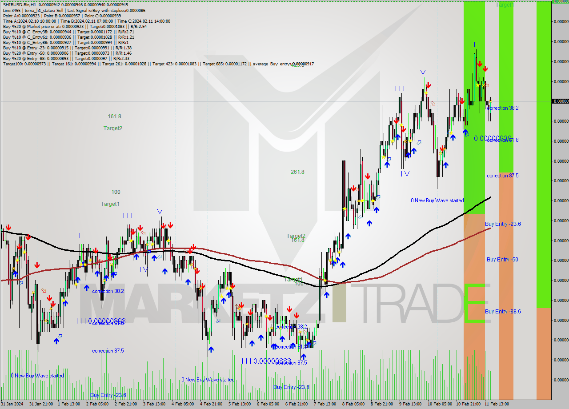The height and width of the screenshot is (409, 569).
Task: Click the 'I I I 0.00000883' wave label
Action: [x=267, y=361]
